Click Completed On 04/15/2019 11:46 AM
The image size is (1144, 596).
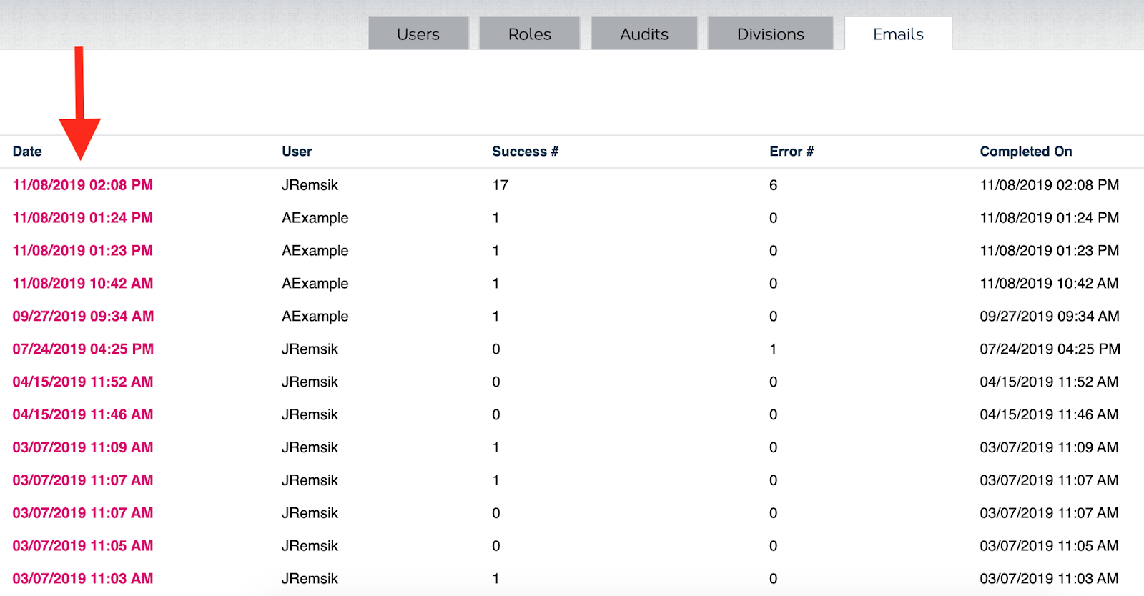1049,415
